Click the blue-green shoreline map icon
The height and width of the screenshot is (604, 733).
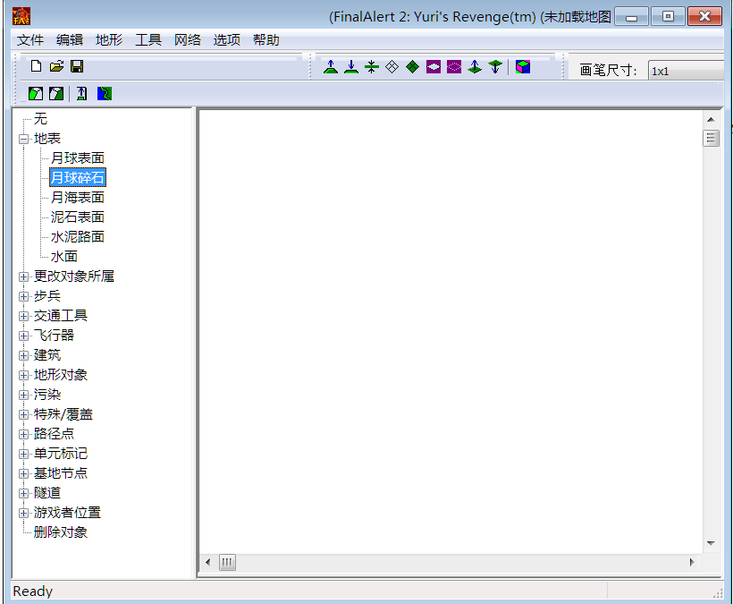pyautogui.click(x=105, y=94)
